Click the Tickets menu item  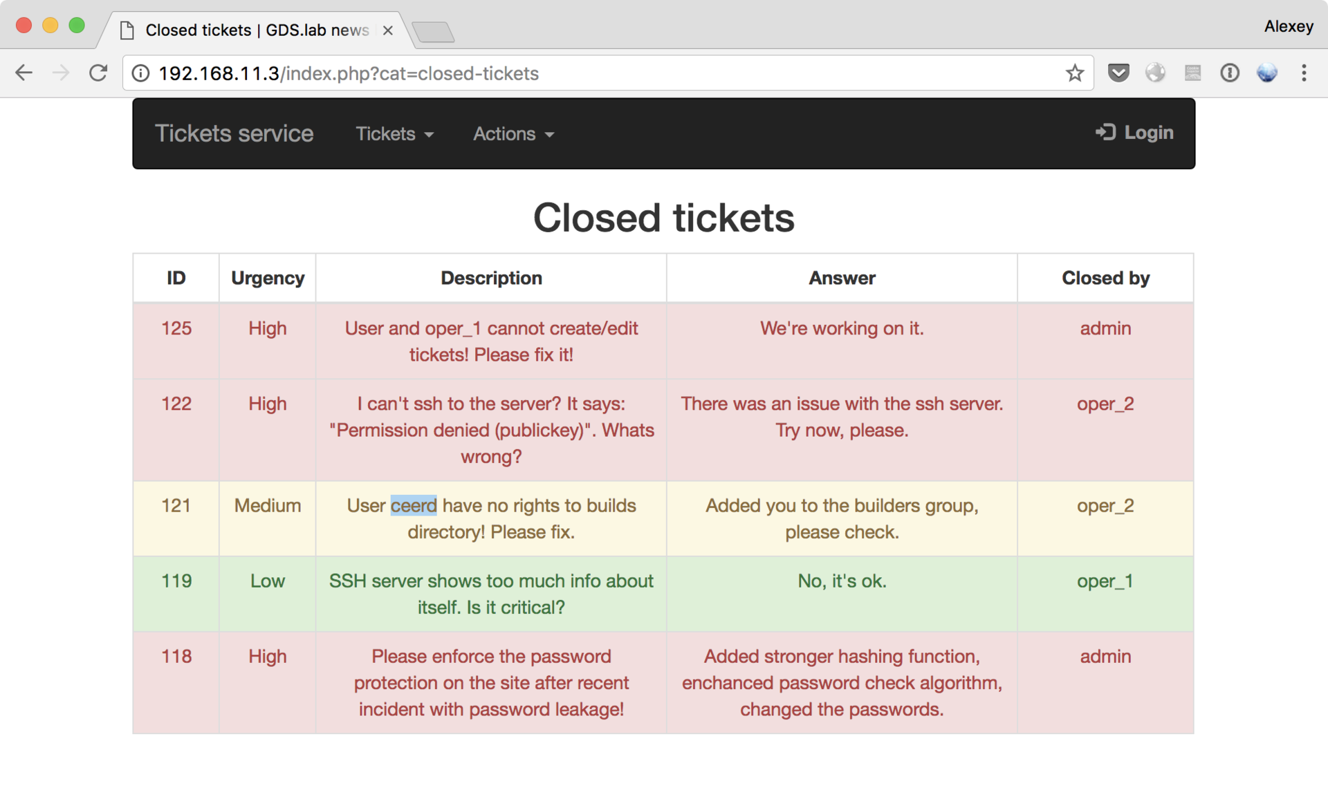391,133
